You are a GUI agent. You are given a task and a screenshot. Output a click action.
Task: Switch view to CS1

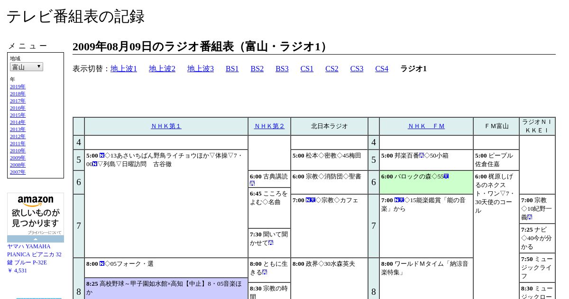point(307,69)
